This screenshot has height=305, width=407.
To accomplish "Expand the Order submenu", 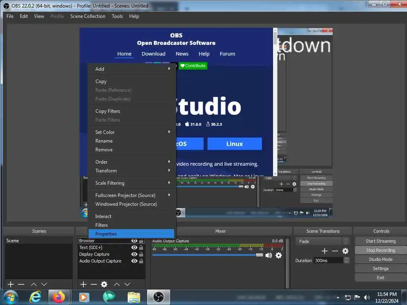I will point(131,162).
